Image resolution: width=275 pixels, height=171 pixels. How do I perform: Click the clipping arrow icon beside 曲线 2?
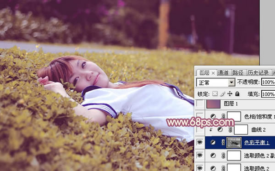pyautogui.click(x=211, y=130)
